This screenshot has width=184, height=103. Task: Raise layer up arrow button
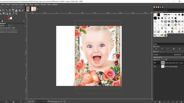click(164, 102)
